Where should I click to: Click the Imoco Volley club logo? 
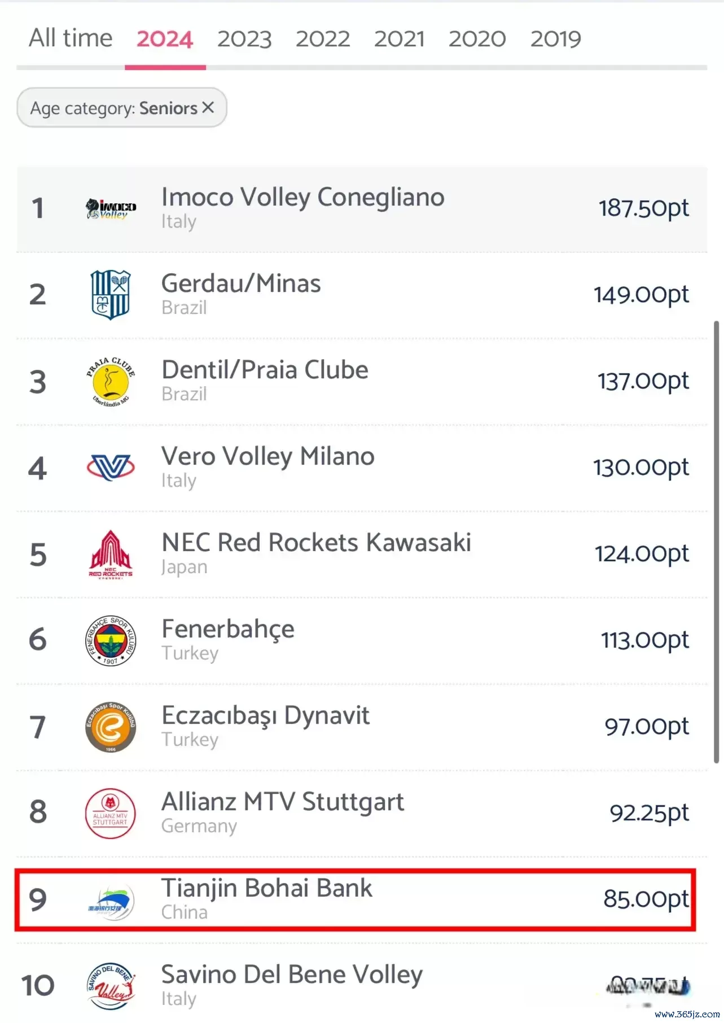111,209
